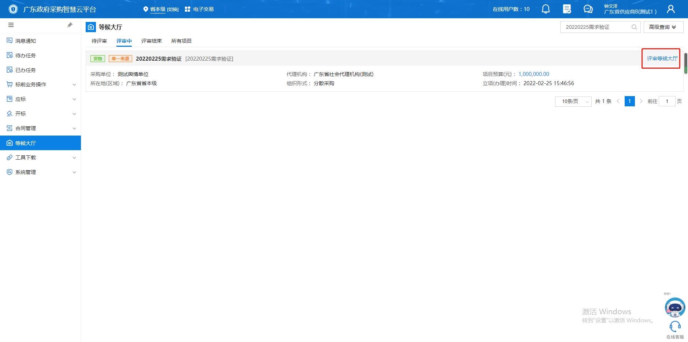688x342 pixels.
Task: Select 消息通知 in the sidebar
Action: [x=40, y=41]
